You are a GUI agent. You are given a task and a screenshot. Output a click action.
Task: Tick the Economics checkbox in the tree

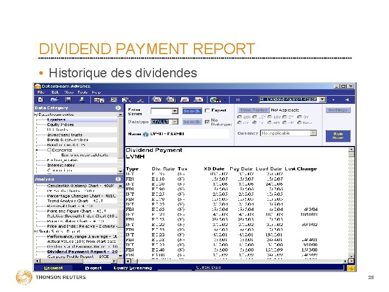click(49, 150)
